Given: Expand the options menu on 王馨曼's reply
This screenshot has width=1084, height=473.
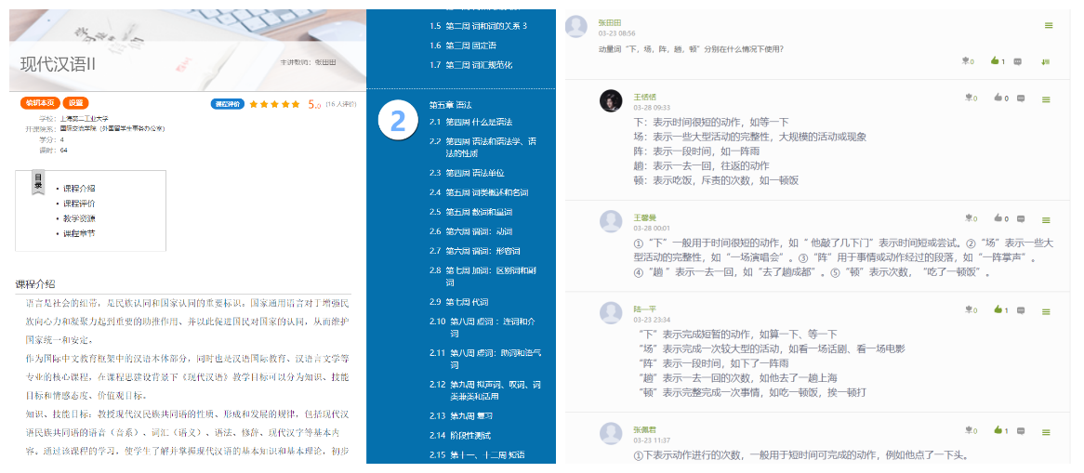Looking at the screenshot, I should [1046, 220].
